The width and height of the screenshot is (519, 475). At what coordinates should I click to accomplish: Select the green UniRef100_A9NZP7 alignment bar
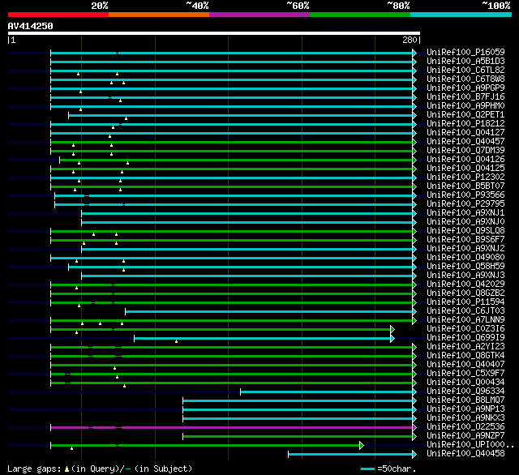[298, 437]
